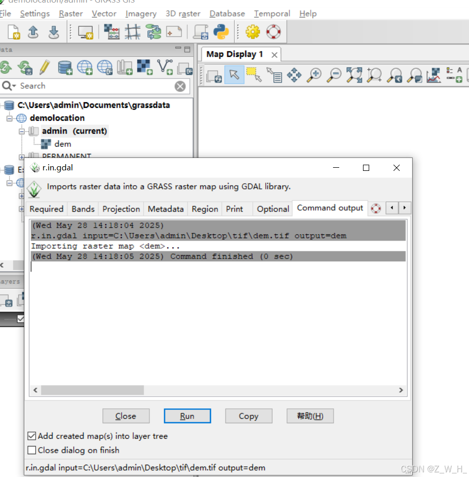Click the Run button
The width and height of the screenshot is (469, 477).
(x=187, y=416)
